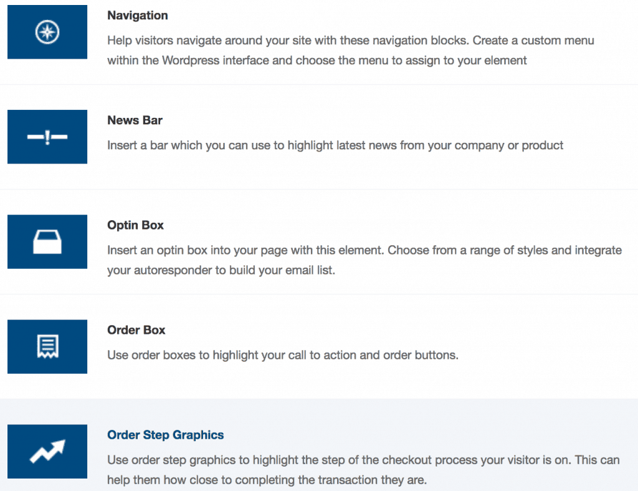Screen dimensions: 638x491
Task: Click the News Bar description text
Action: 335,145
